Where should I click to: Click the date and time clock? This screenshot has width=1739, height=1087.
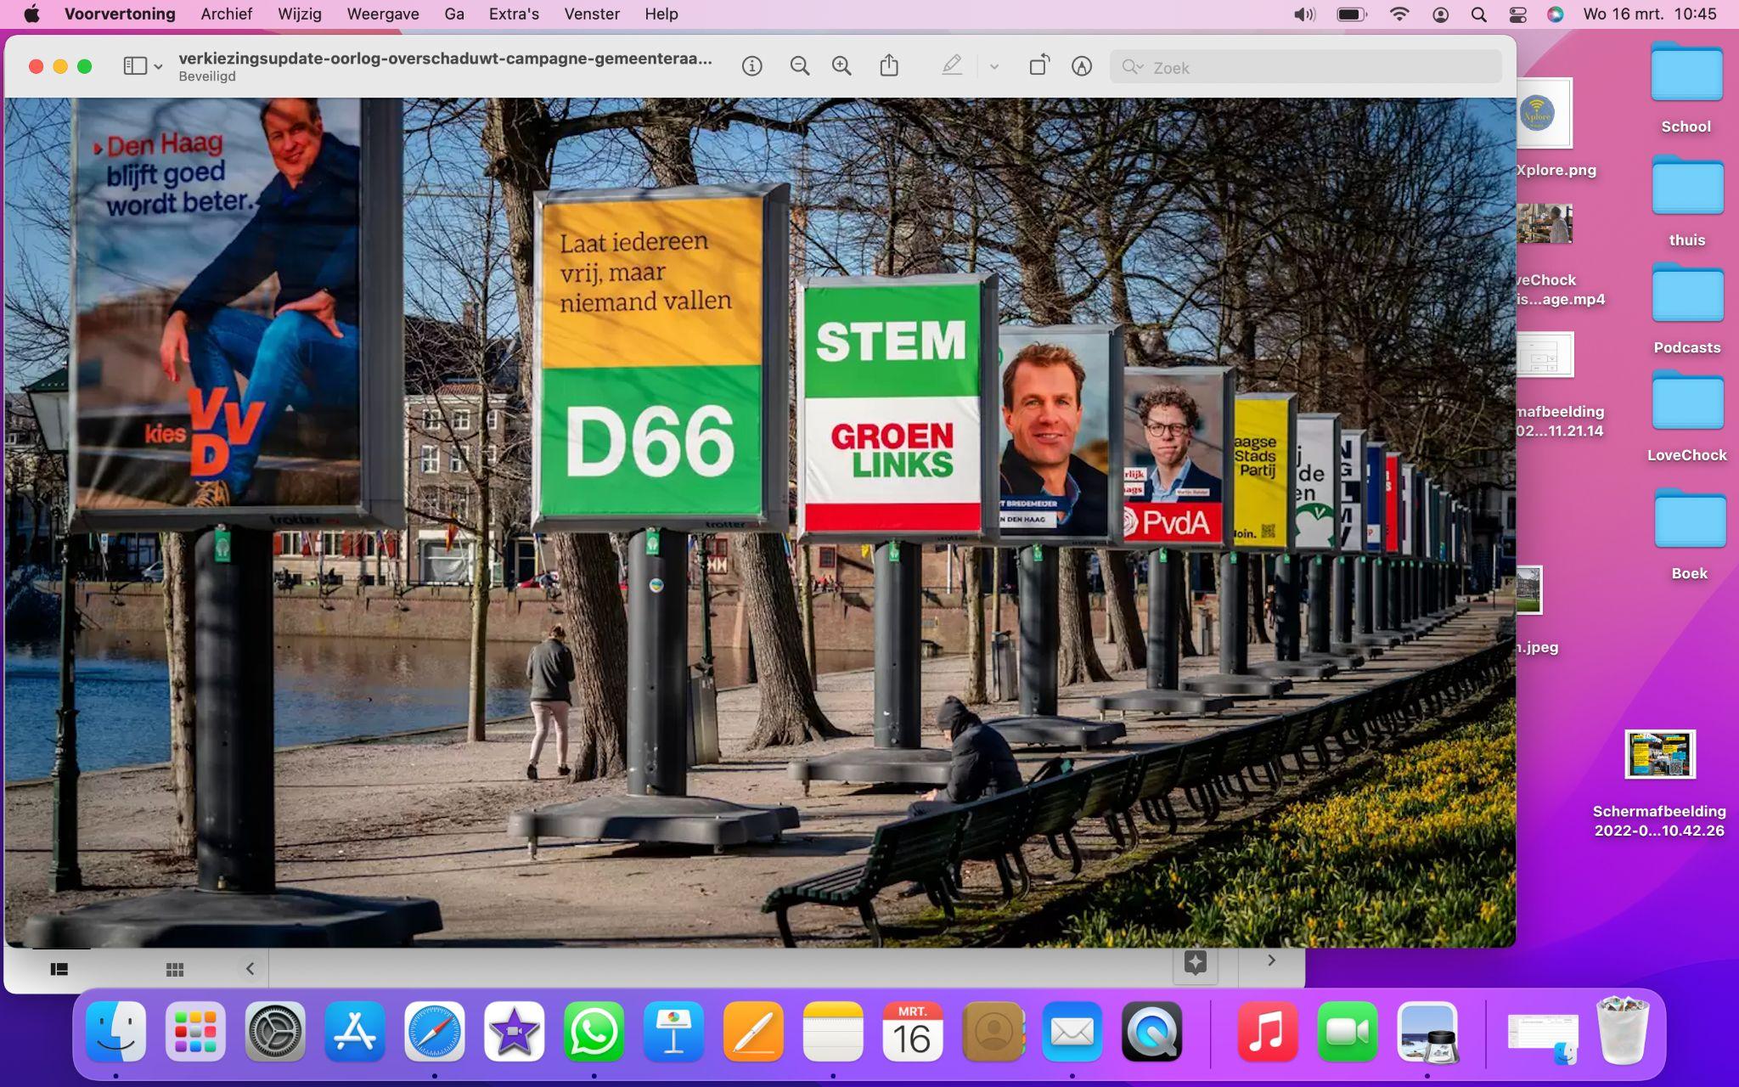click(1650, 14)
